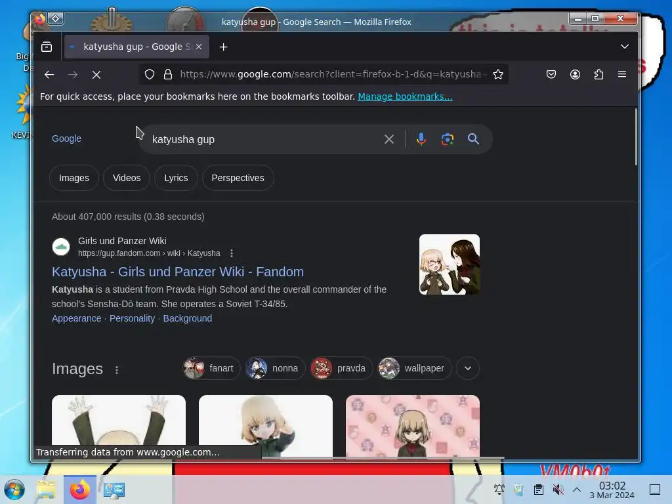
Task: Toggle the keep-on-all-desktops pin in the titlebar
Action: [56, 18]
